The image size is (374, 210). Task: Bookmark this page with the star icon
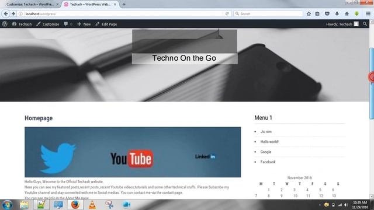[309, 14]
